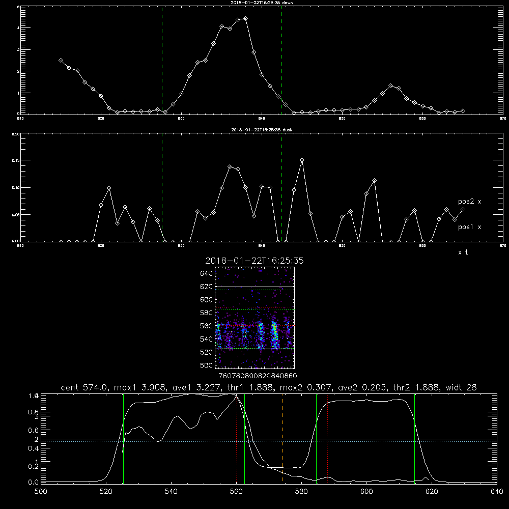
Task: Click the '580' y-axis label of the spectrogram
Action: tap(207, 313)
